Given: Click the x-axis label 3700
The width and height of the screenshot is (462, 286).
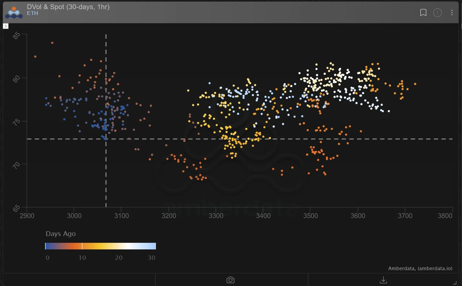Looking at the screenshot, I should 405,216.
